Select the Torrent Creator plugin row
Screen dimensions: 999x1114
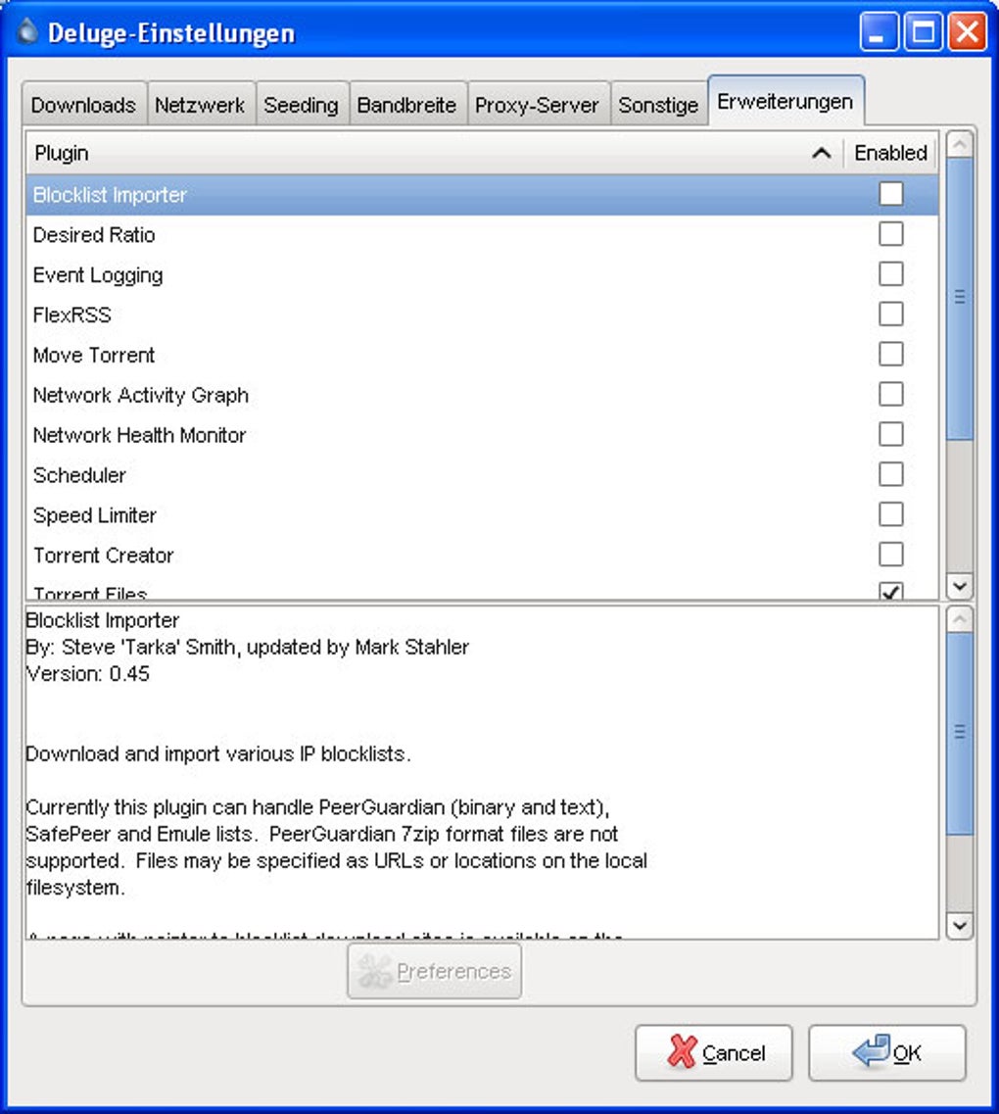pyautogui.click(x=482, y=555)
